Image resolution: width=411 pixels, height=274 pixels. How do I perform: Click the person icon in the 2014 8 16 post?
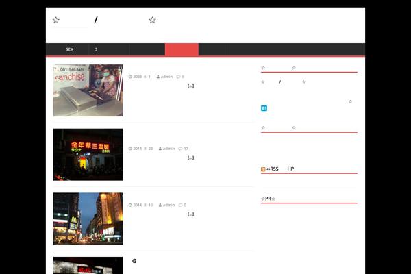point(160,205)
